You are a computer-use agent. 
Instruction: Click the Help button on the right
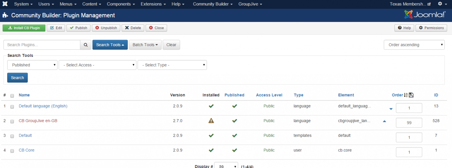[404, 28]
